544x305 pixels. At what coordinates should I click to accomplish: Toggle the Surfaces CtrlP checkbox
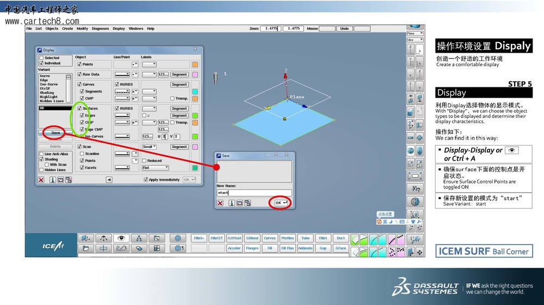coord(82,123)
